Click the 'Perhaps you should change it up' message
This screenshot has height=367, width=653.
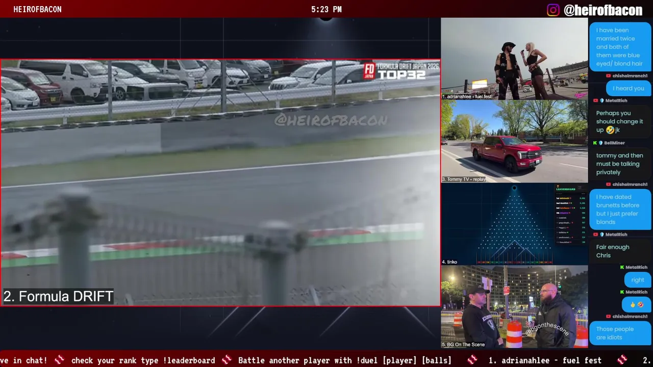pyautogui.click(x=619, y=121)
